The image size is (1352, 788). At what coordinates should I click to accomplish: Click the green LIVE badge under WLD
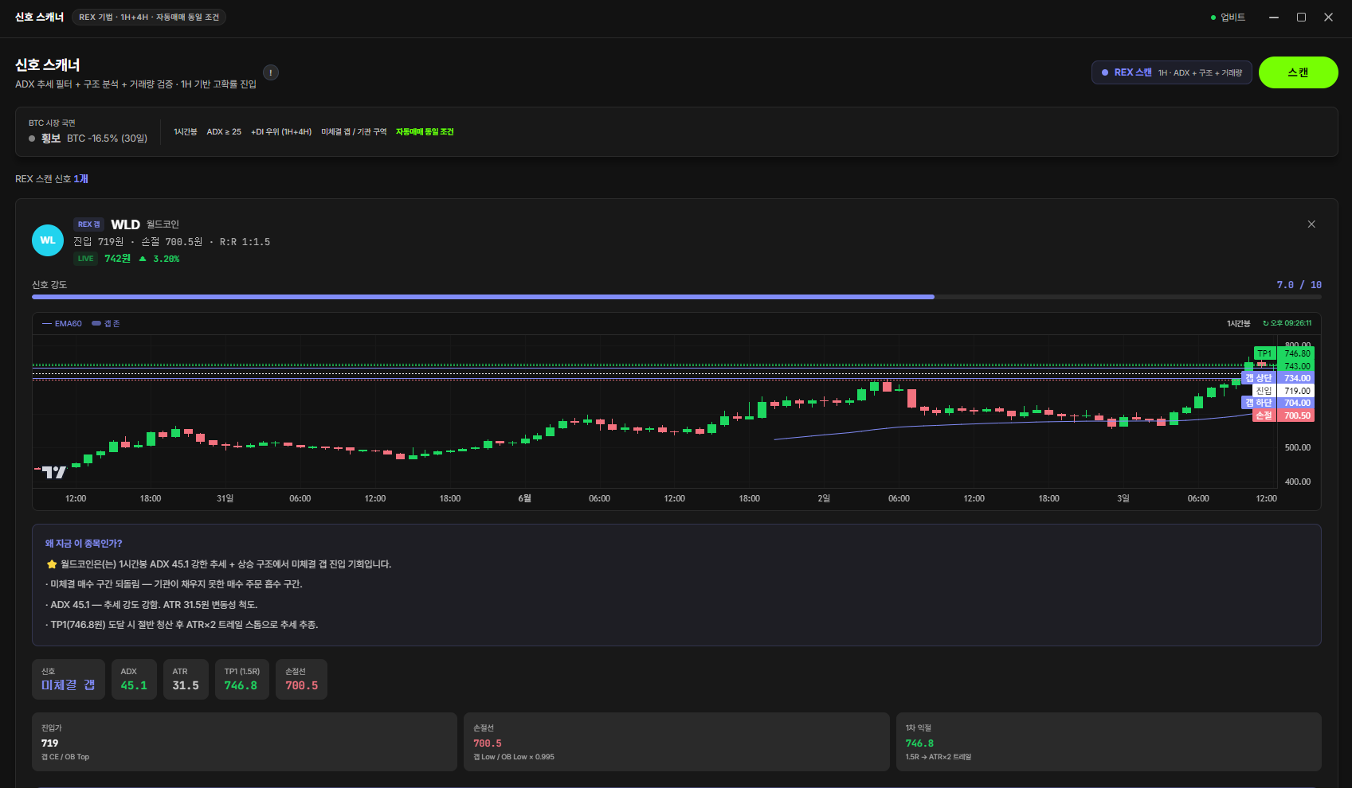click(85, 259)
